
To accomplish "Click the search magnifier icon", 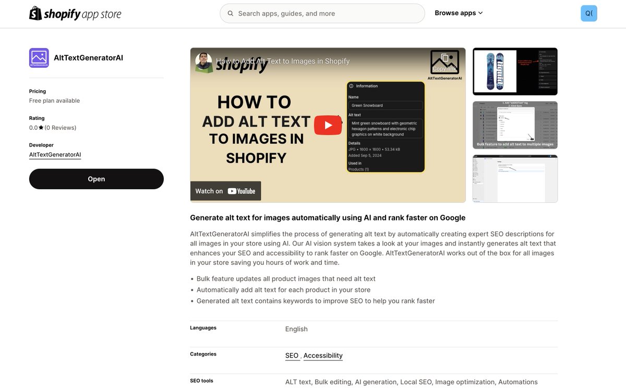I will pyautogui.click(x=231, y=14).
